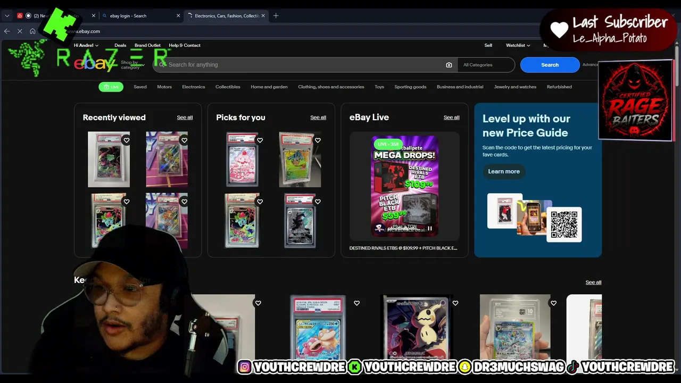The width and height of the screenshot is (681, 383).
Task: Open the Brand Outlet link
Action: coord(147,46)
